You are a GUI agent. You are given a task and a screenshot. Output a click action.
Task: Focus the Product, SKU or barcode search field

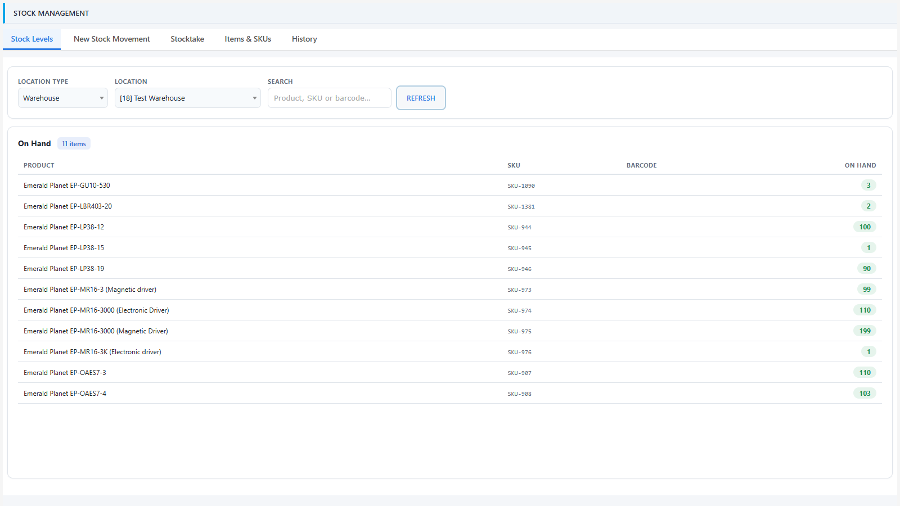click(x=330, y=98)
